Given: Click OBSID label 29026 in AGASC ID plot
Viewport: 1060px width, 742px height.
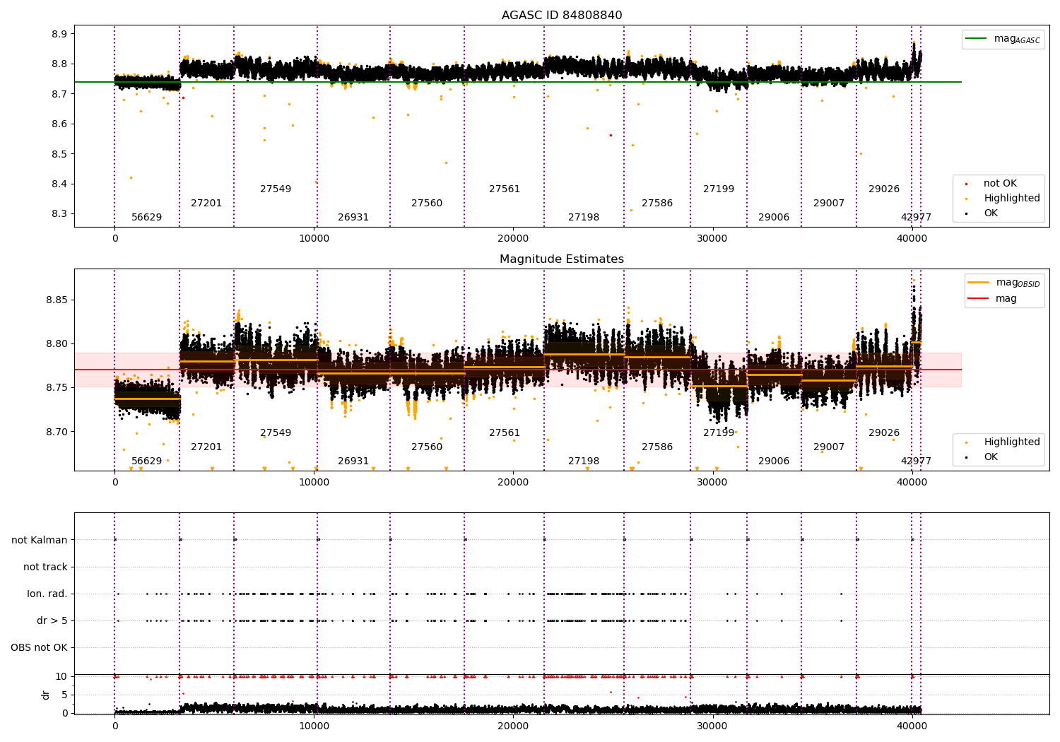Looking at the screenshot, I should point(884,189).
